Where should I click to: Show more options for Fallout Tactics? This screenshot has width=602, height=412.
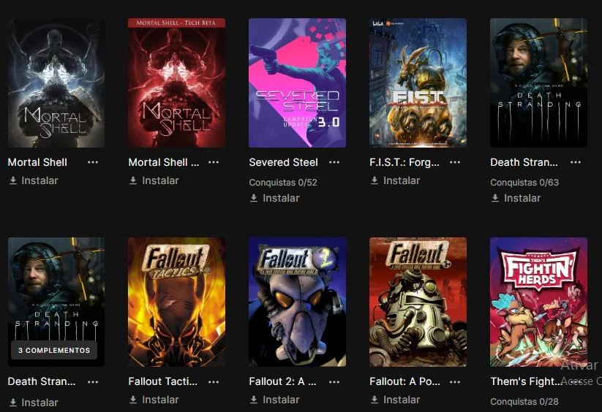coord(214,381)
